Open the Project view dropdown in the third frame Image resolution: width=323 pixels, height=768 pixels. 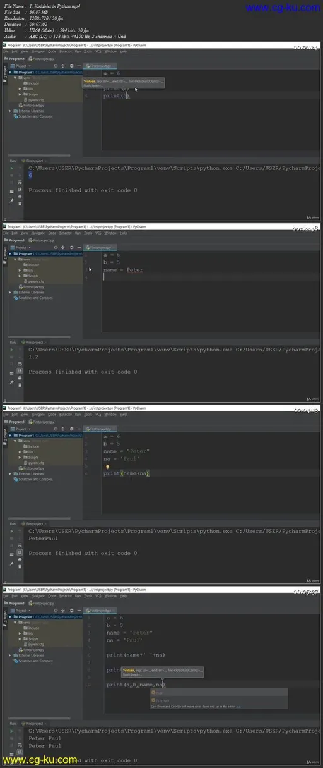[20, 429]
